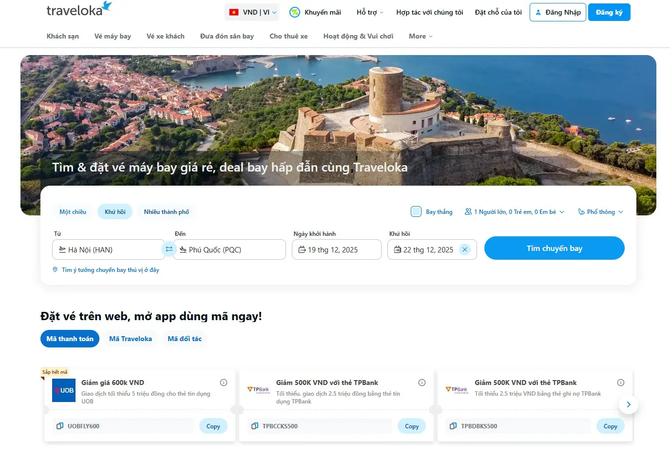Viewport: 670px width, 460px height.
Task: Select Nhiều thành phố trip type
Action: coord(166,211)
